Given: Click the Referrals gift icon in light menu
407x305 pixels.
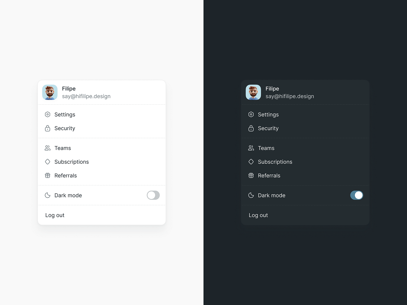Looking at the screenshot, I should pos(48,175).
